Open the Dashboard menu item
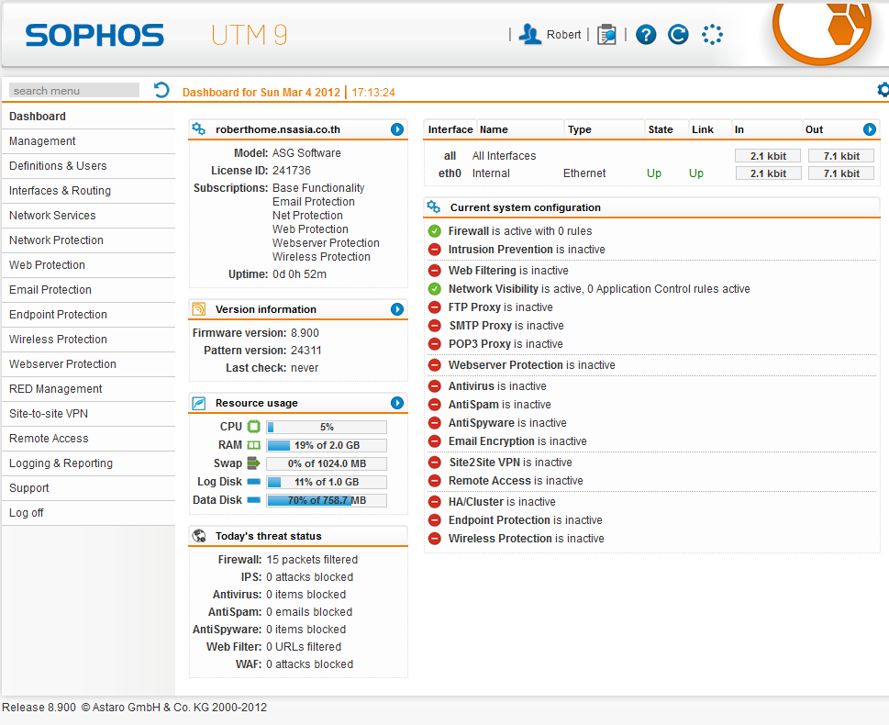889x725 pixels. coord(88,117)
